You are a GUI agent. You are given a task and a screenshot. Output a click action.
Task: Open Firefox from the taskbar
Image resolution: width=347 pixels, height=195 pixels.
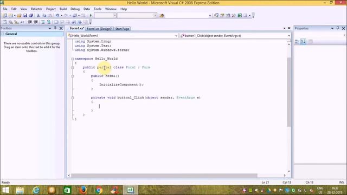(83, 190)
